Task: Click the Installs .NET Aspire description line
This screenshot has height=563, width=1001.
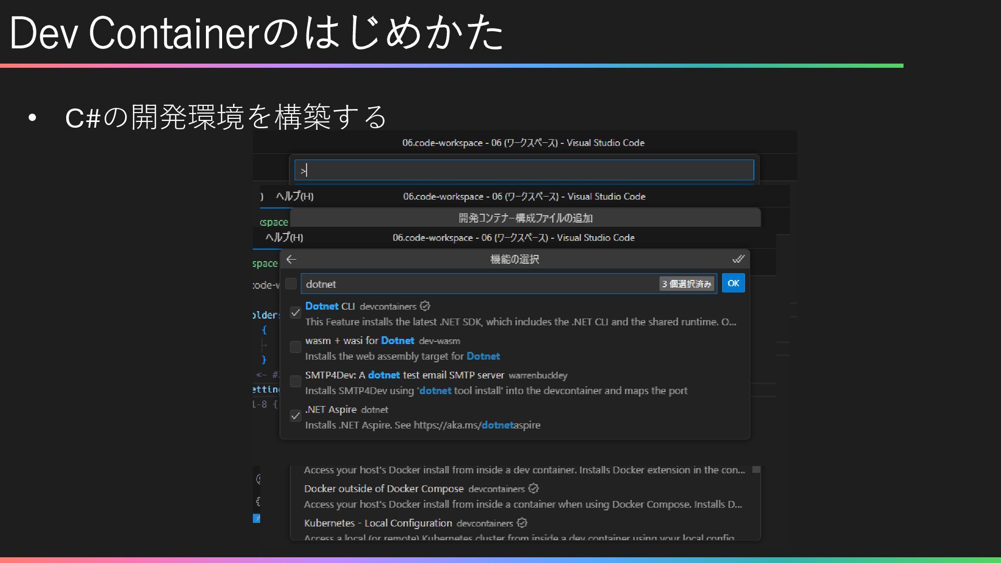Action: (423, 425)
